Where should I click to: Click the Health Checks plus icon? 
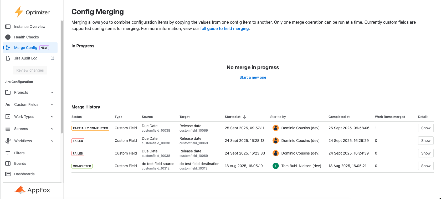(8, 37)
